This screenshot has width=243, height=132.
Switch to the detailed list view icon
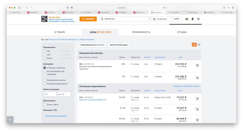click(x=194, y=45)
